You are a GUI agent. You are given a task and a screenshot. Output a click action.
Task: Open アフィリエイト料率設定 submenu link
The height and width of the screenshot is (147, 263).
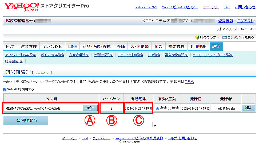[21, 55]
